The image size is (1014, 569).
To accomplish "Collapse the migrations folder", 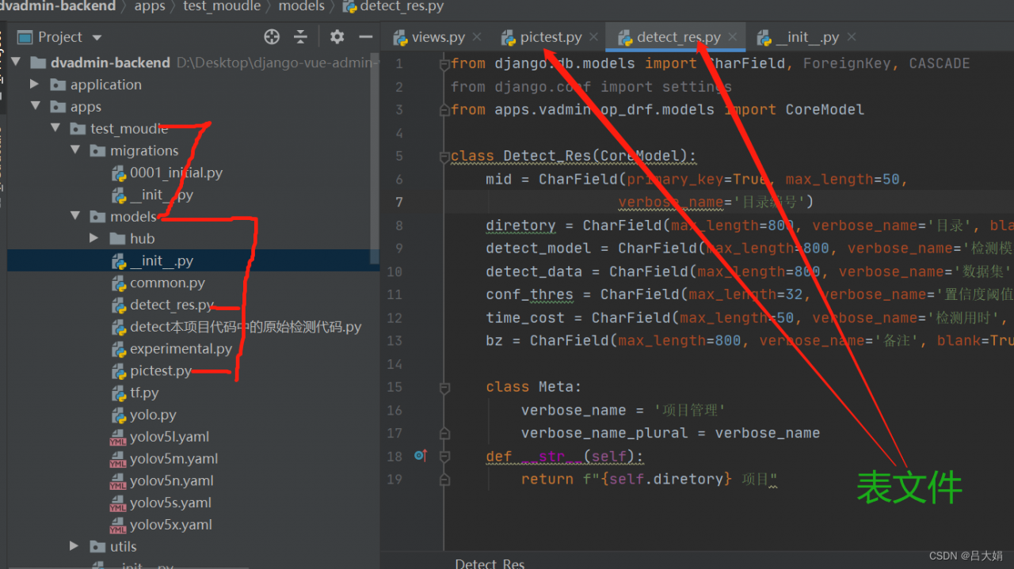I will click(x=75, y=150).
